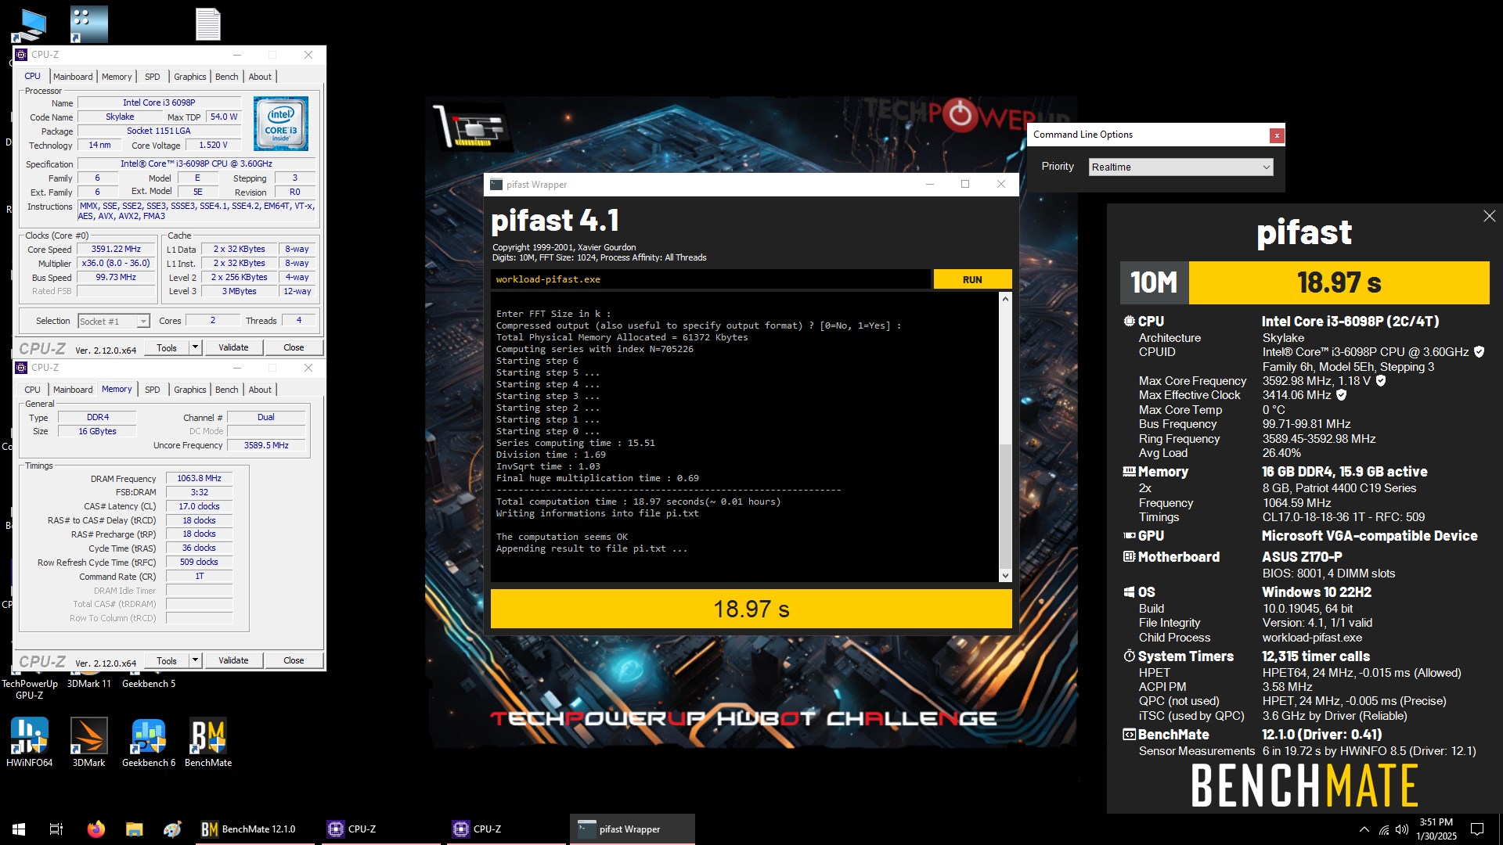Click the DRAM Frequency value 1063.8 MHz
Viewport: 1503px width, 845px height.
(199, 478)
